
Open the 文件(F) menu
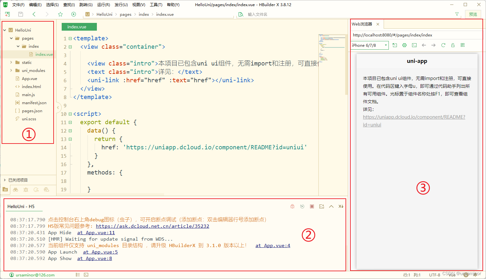pyautogui.click(x=18, y=5)
